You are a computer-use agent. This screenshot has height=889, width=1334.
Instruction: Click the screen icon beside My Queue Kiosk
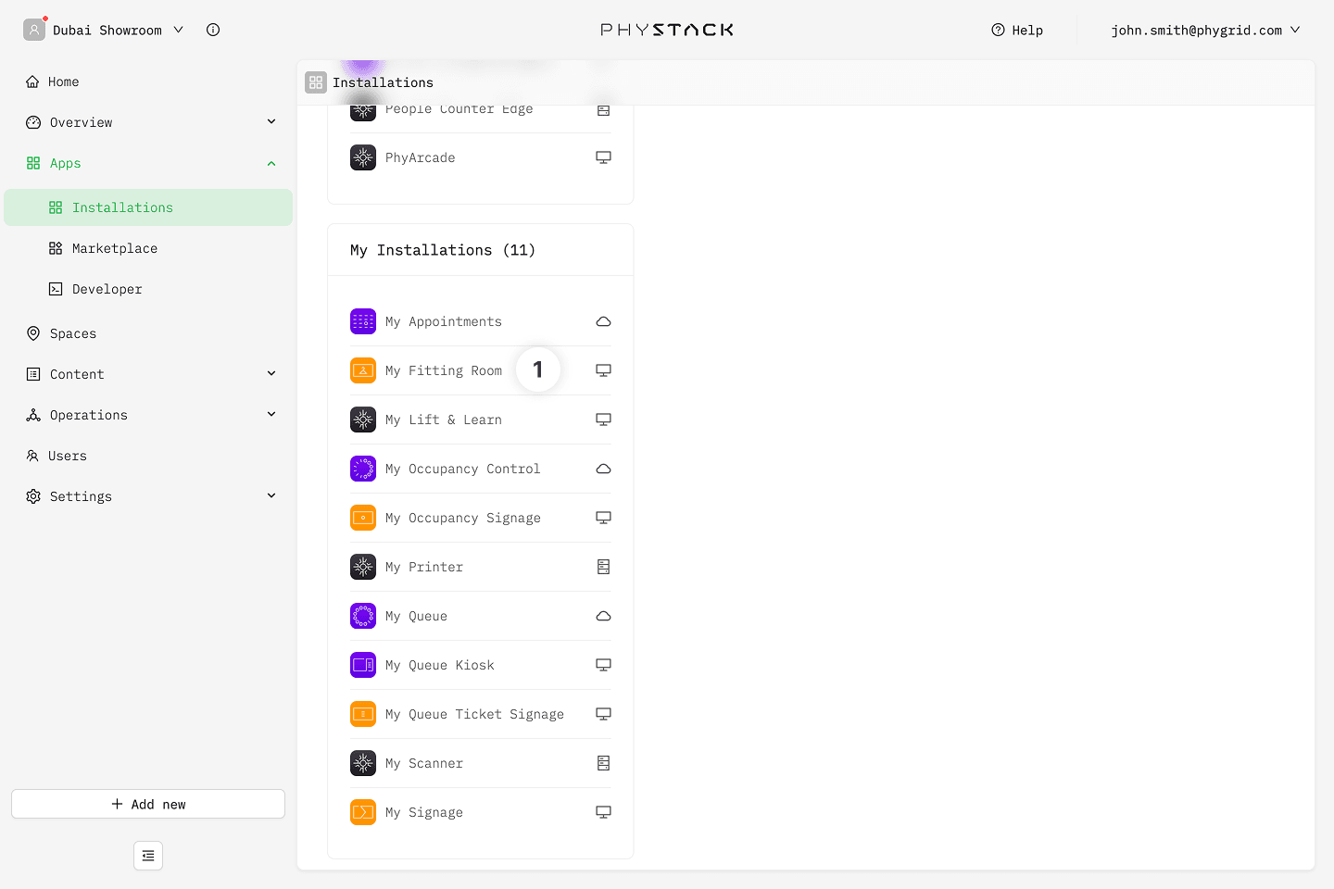(x=603, y=665)
